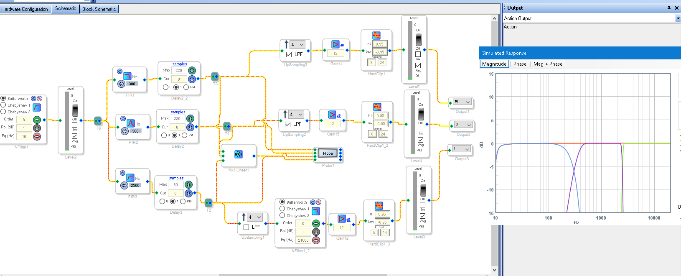The image size is (681, 276).
Task: Toggle the Inv checkbox in Level2
Action: pyautogui.click(x=74, y=125)
